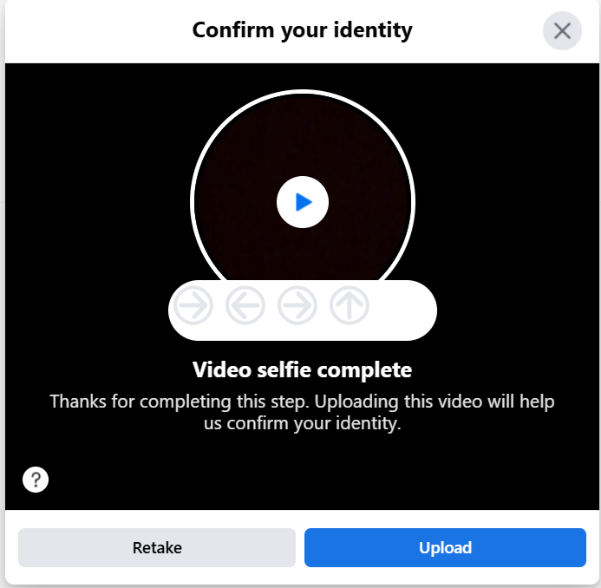Click the word "complete" in the heading
The image size is (601, 588).
(x=364, y=370)
